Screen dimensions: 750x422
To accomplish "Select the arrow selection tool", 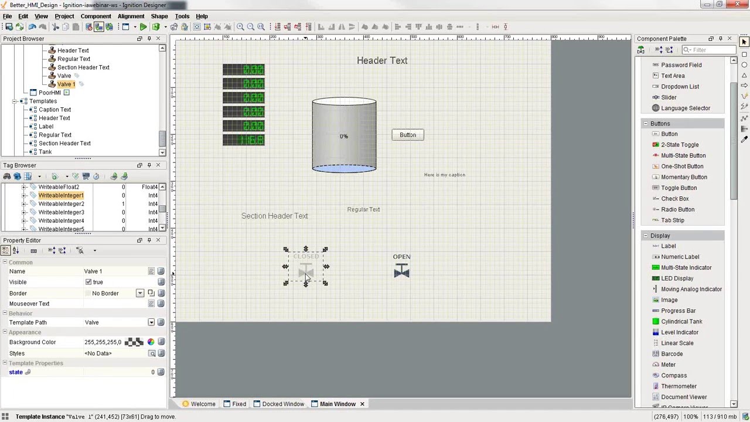I will click(x=744, y=42).
